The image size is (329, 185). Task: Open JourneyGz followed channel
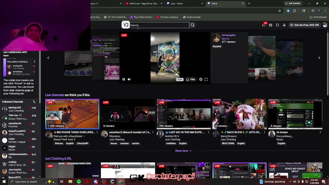(x=19, y=171)
